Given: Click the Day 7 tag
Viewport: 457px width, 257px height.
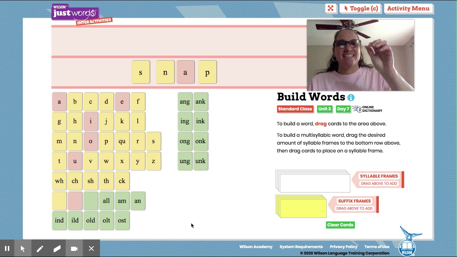Looking at the screenshot, I should (343, 109).
